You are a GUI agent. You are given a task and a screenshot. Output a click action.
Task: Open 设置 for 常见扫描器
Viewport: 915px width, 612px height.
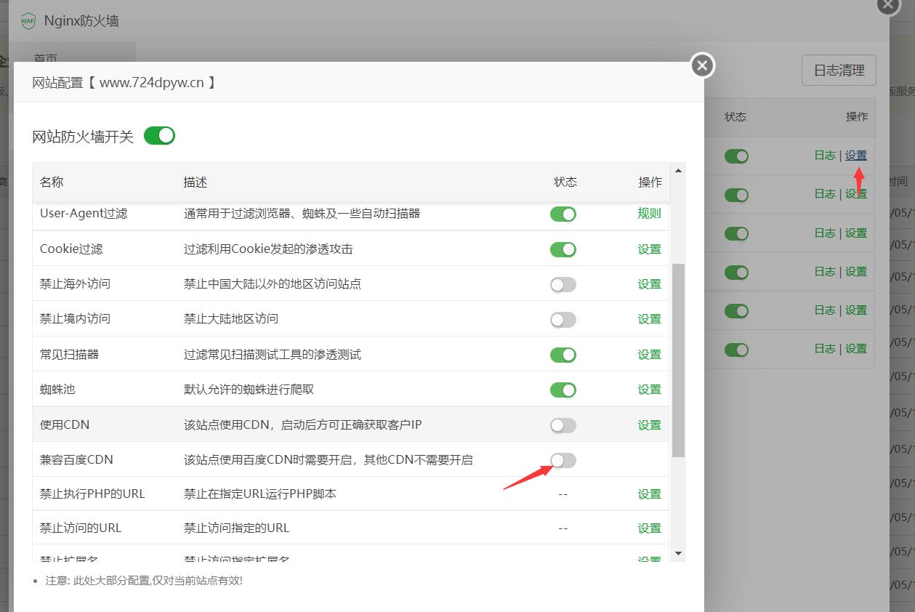tap(650, 355)
